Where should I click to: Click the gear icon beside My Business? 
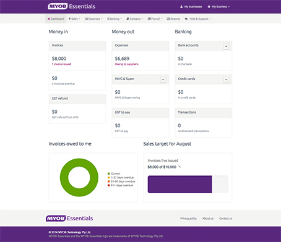[x=209, y=7]
